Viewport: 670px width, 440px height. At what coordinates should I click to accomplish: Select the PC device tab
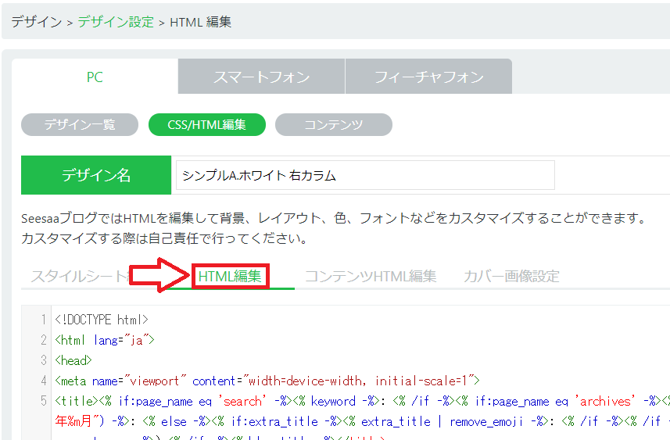(95, 77)
